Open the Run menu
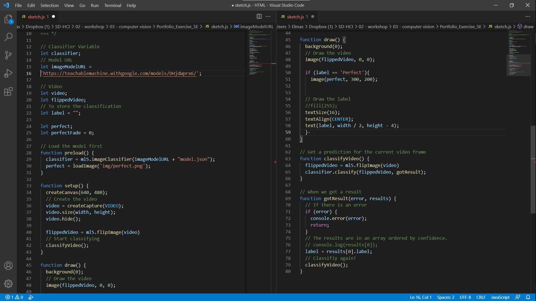 coord(95,5)
